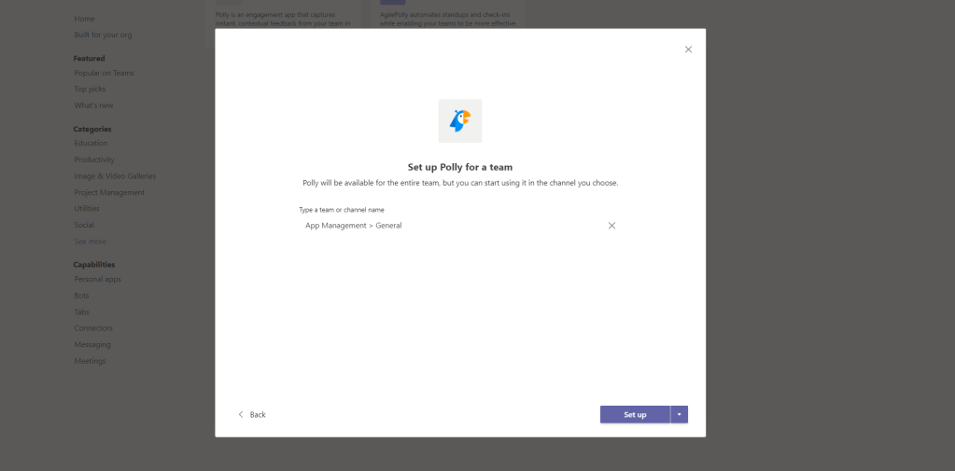This screenshot has height=471, width=955.
Task: Close the Polly setup dialog
Action: 688,49
